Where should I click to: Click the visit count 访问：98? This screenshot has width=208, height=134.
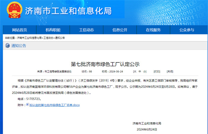click(87, 72)
